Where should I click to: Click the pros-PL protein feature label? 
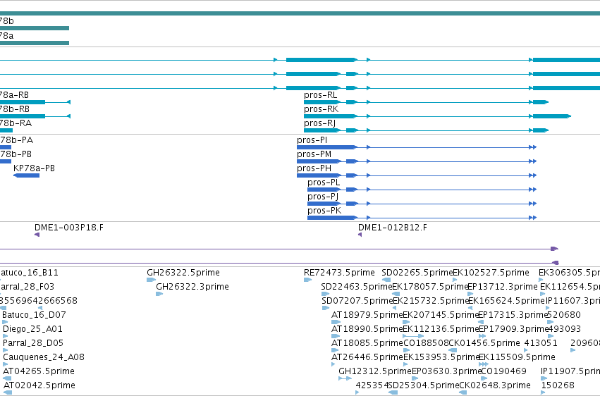click(324, 182)
